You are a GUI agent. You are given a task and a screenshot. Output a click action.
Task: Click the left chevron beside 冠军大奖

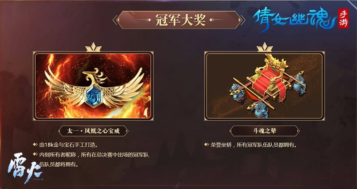(115, 20)
